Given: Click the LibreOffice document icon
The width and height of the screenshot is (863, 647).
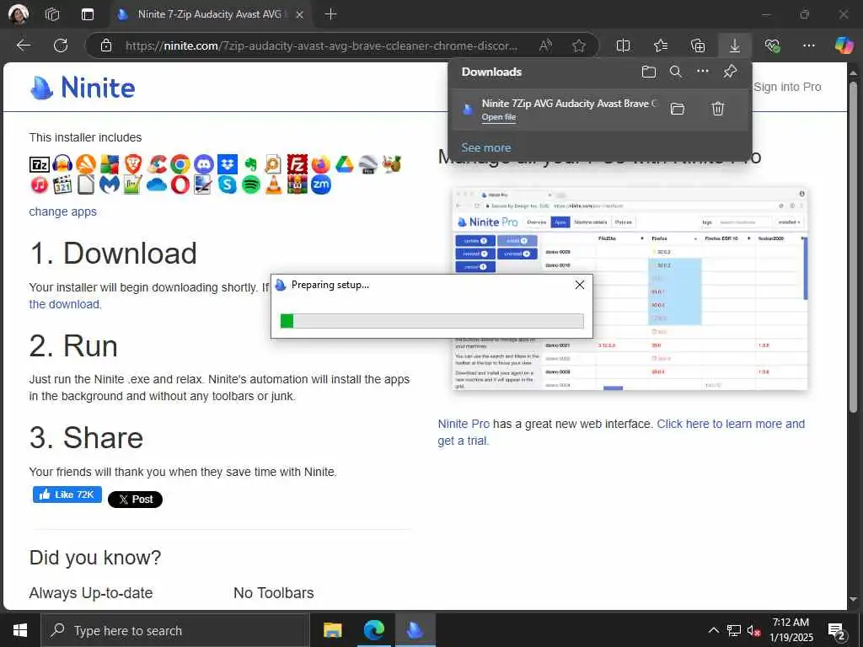Looking at the screenshot, I should [86, 184].
